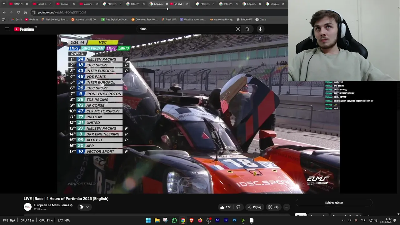Go back with the browser back arrow
Image resolution: width=400 pixels, height=225 pixels.
(4, 12)
